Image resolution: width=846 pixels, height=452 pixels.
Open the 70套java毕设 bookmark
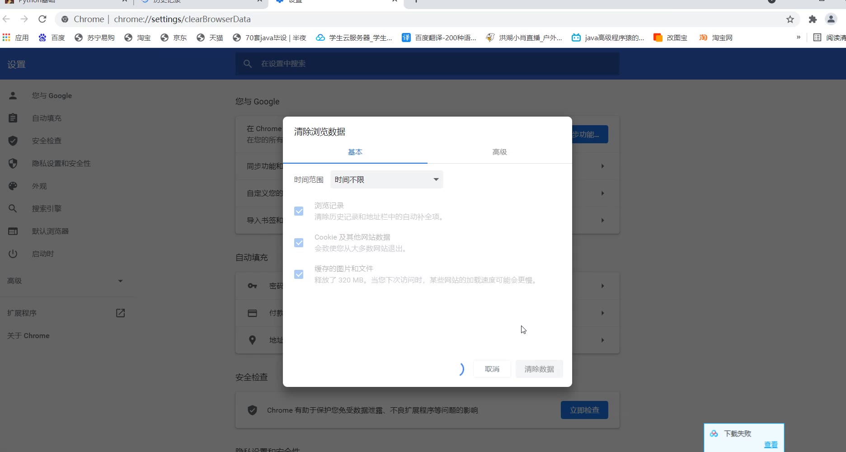pos(270,38)
